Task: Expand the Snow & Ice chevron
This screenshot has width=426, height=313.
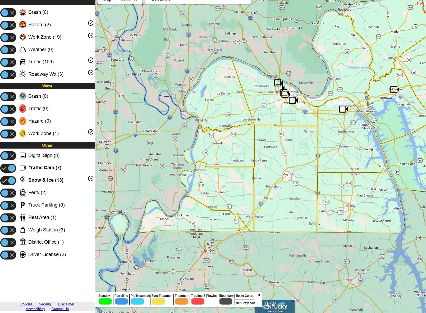Action: pos(91,178)
